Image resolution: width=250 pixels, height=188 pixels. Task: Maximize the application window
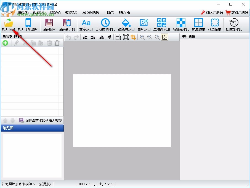[x=231, y=4]
